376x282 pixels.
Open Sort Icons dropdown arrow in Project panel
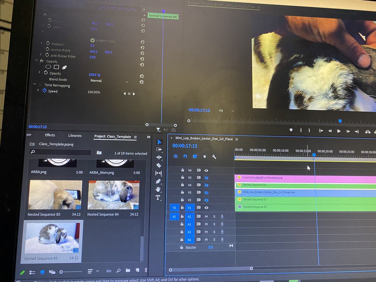tap(98, 271)
